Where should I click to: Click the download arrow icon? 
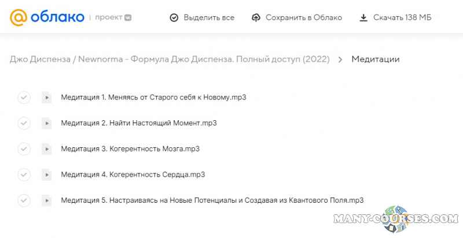point(363,18)
